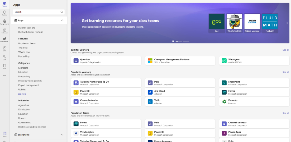
Task: Click See all for Built for your org
Action: coord(286,50)
